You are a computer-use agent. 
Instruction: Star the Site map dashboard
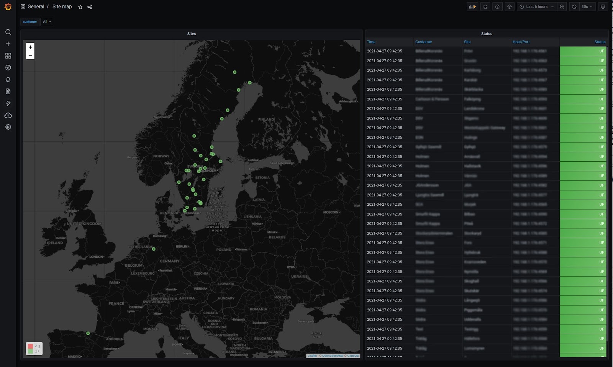click(80, 7)
